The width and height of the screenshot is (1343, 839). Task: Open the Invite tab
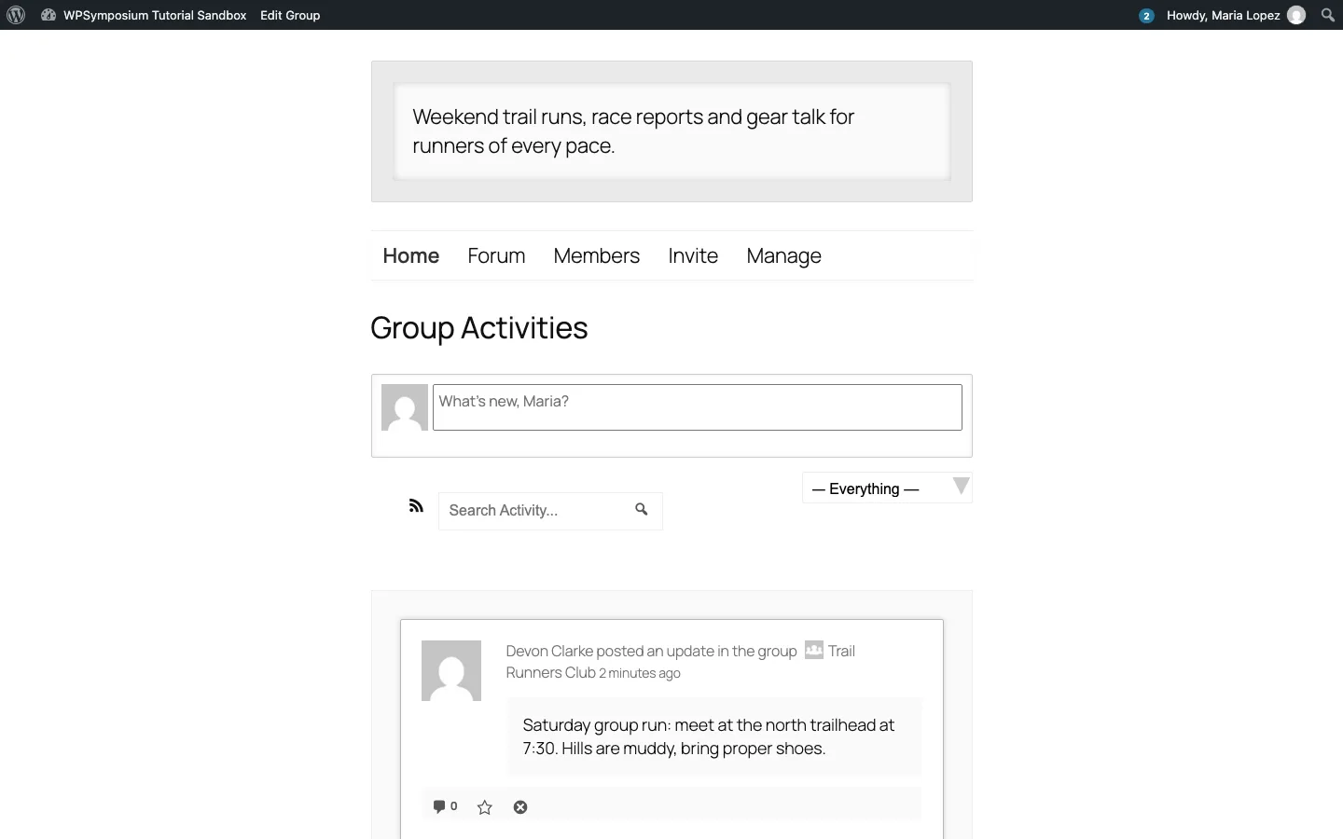click(x=693, y=255)
